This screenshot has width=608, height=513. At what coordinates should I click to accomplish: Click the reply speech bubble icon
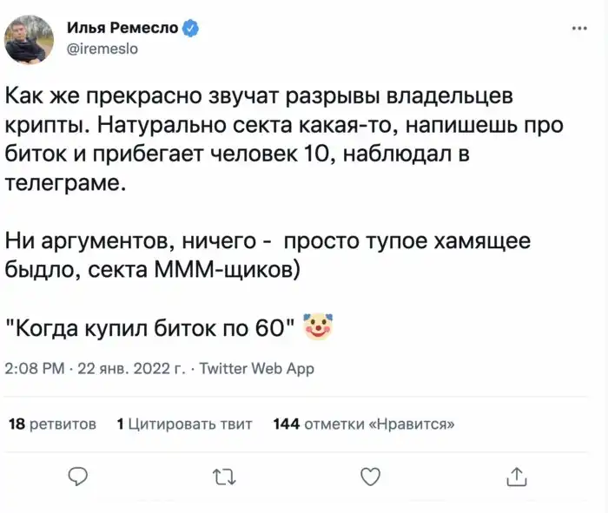[x=78, y=476]
